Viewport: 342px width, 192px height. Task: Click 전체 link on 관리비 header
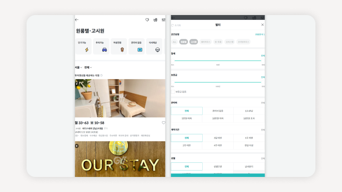pos(263,103)
